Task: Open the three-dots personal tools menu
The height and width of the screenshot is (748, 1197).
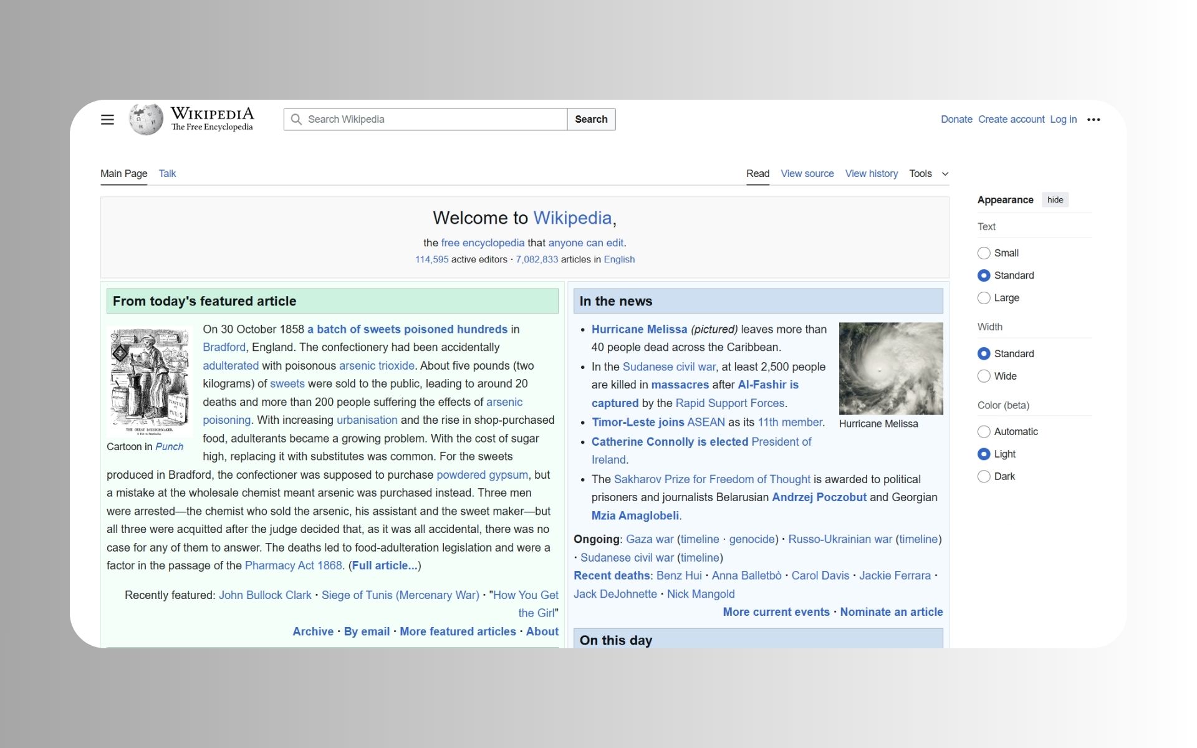Action: click(1094, 120)
